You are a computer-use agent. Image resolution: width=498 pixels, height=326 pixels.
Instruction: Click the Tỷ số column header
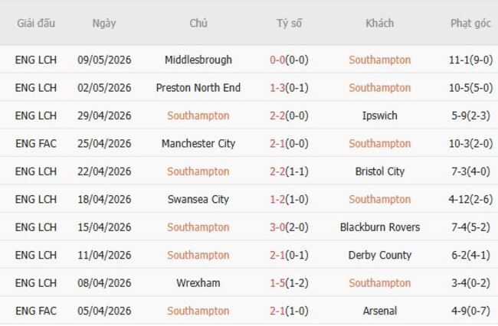coord(289,23)
